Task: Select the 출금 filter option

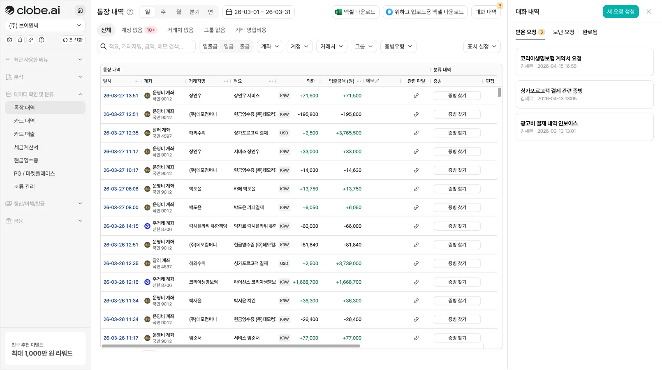Action: coord(245,46)
